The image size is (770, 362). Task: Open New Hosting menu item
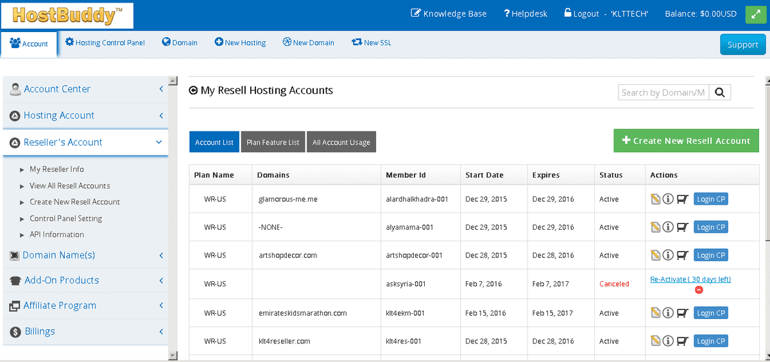(x=240, y=42)
